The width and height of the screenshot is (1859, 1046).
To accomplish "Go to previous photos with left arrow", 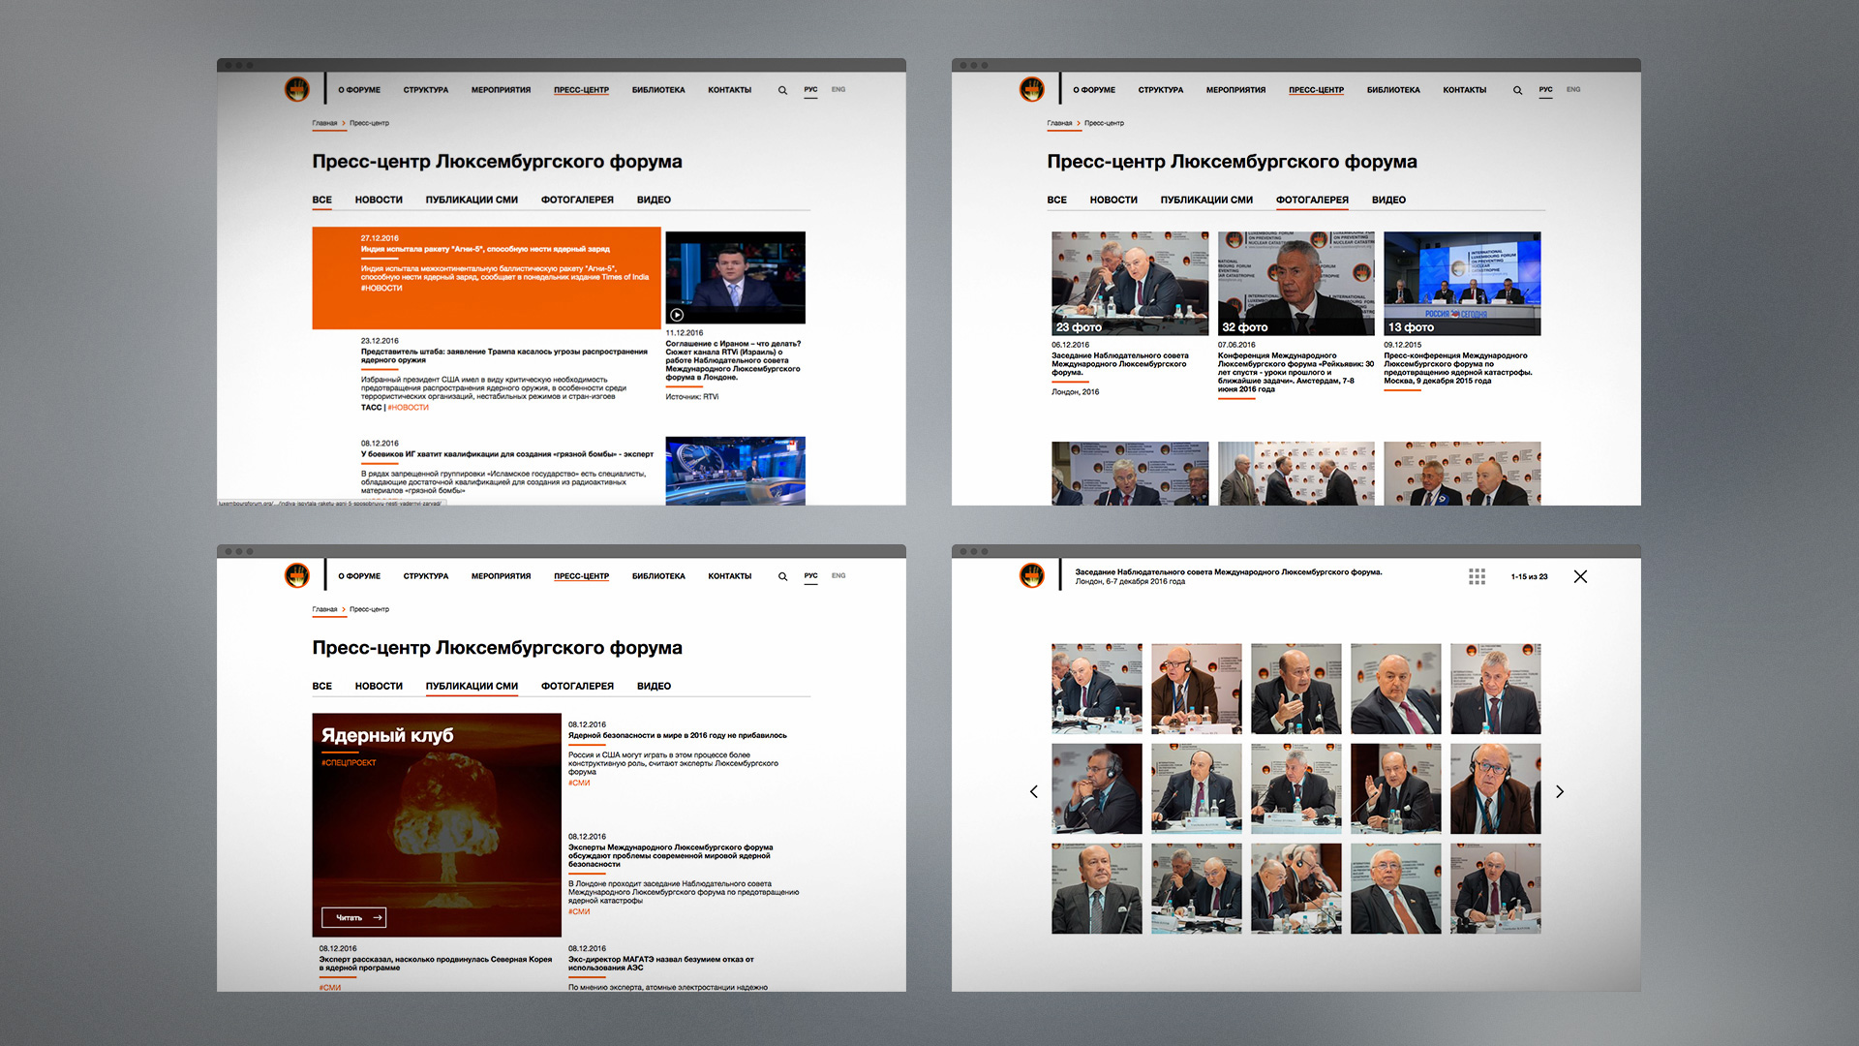I will tap(1033, 791).
